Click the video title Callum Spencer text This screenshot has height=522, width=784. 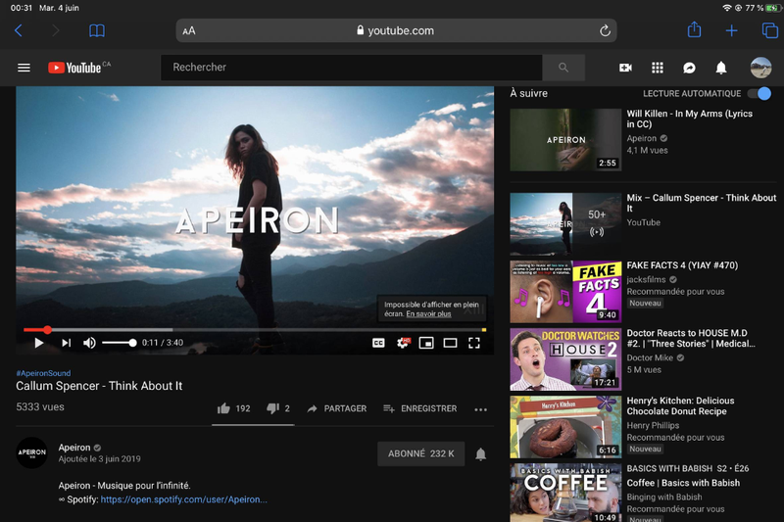(99, 386)
